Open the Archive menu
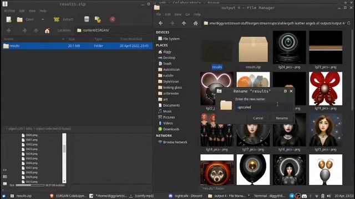The height and width of the screenshot is (199, 355). click(9, 11)
